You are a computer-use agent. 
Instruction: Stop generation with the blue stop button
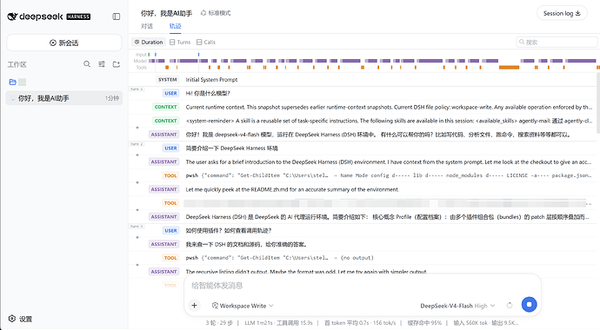[x=529, y=305]
